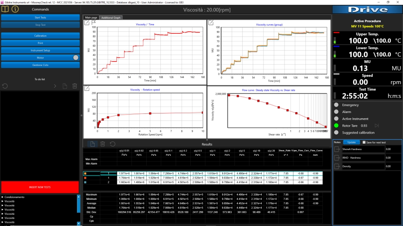Click the new document icon in Results toolbar
This screenshot has height=226, width=403.
point(93,144)
